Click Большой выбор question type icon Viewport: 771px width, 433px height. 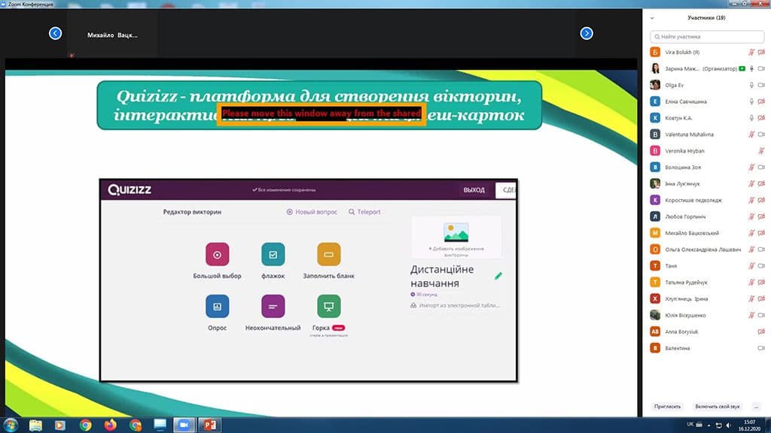coord(218,255)
